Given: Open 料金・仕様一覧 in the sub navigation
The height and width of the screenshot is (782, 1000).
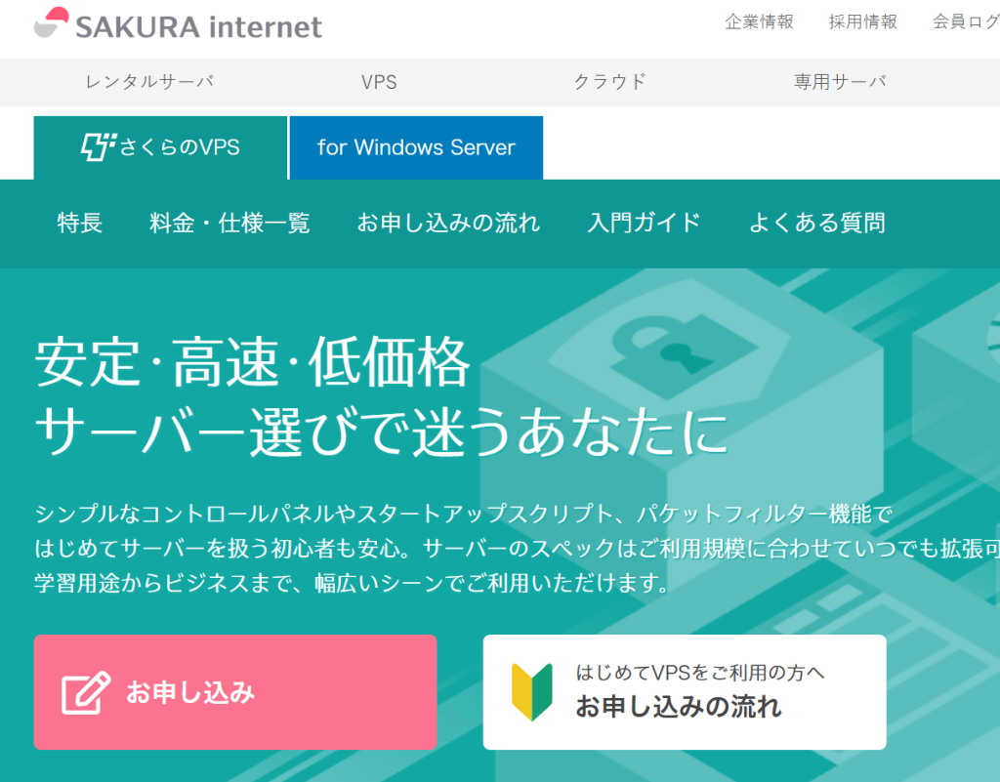Looking at the screenshot, I should click(229, 223).
